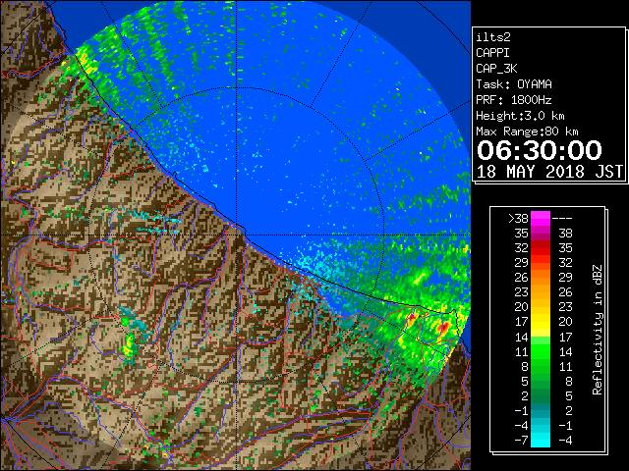Select the 'Height:3.0 km' value

520,116
